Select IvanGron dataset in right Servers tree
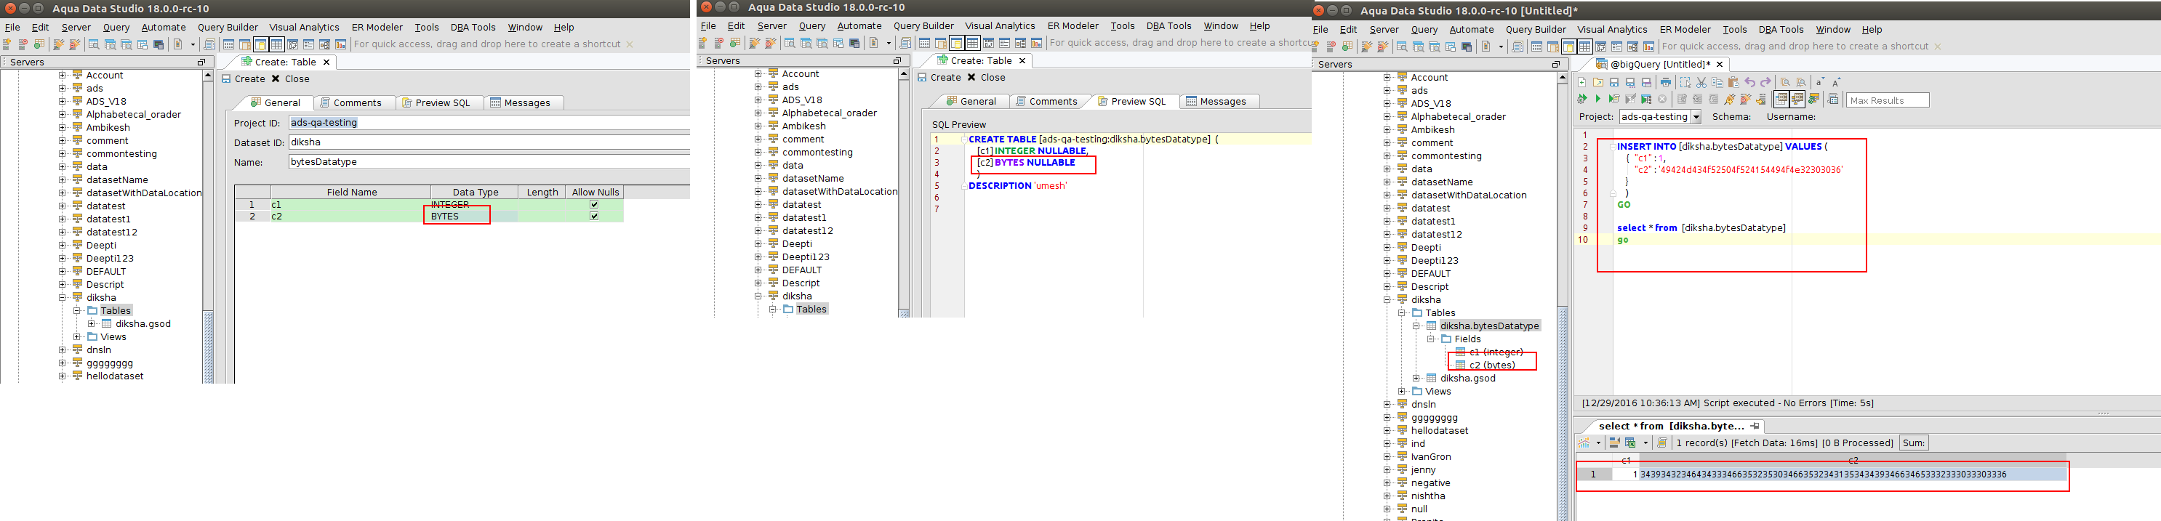 click(x=1430, y=456)
